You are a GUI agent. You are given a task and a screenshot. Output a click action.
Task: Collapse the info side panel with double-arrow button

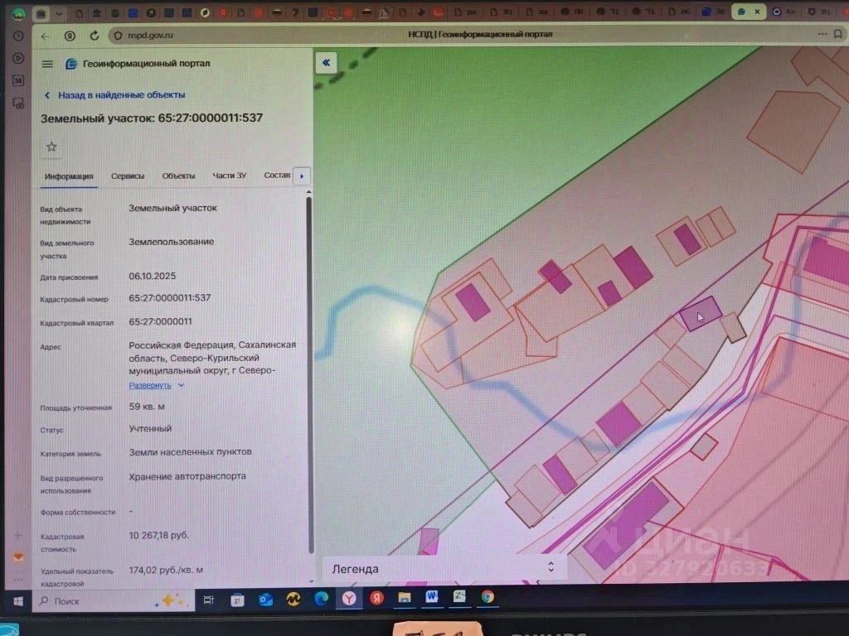click(326, 63)
